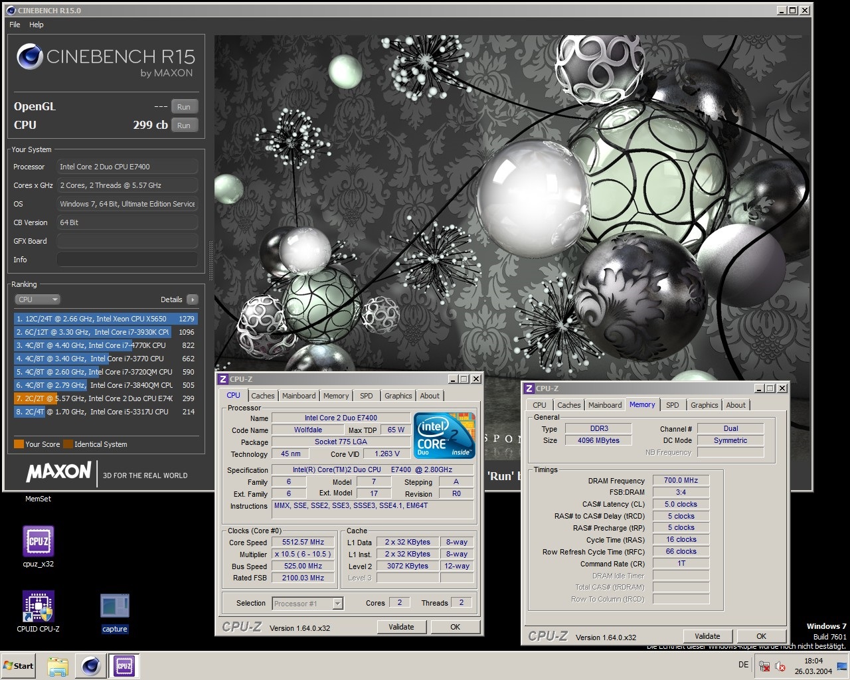The width and height of the screenshot is (850, 680).
Task: Switch to CPU tab in right CPU-Z window
Action: pos(539,405)
